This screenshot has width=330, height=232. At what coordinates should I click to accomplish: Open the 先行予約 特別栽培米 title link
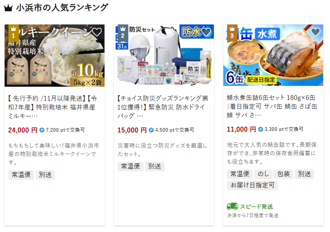[53, 107]
